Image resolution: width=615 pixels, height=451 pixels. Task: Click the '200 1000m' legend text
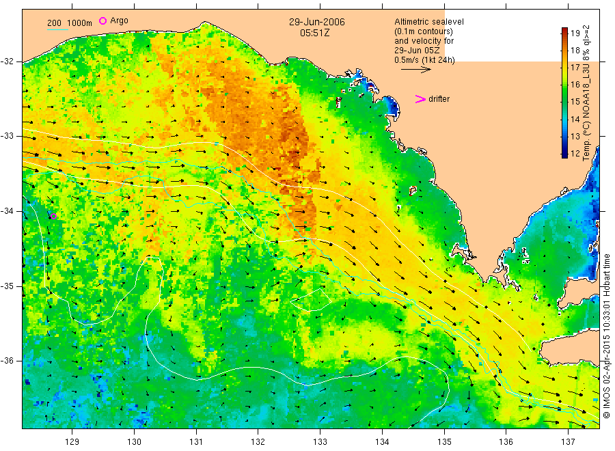click(x=70, y=23)
